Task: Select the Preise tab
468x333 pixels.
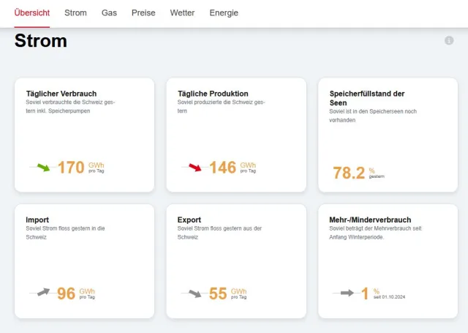Action: click(x=143, y=13)
